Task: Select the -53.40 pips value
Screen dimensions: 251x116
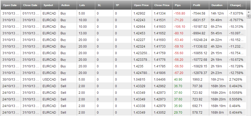Action: [179, 40]
